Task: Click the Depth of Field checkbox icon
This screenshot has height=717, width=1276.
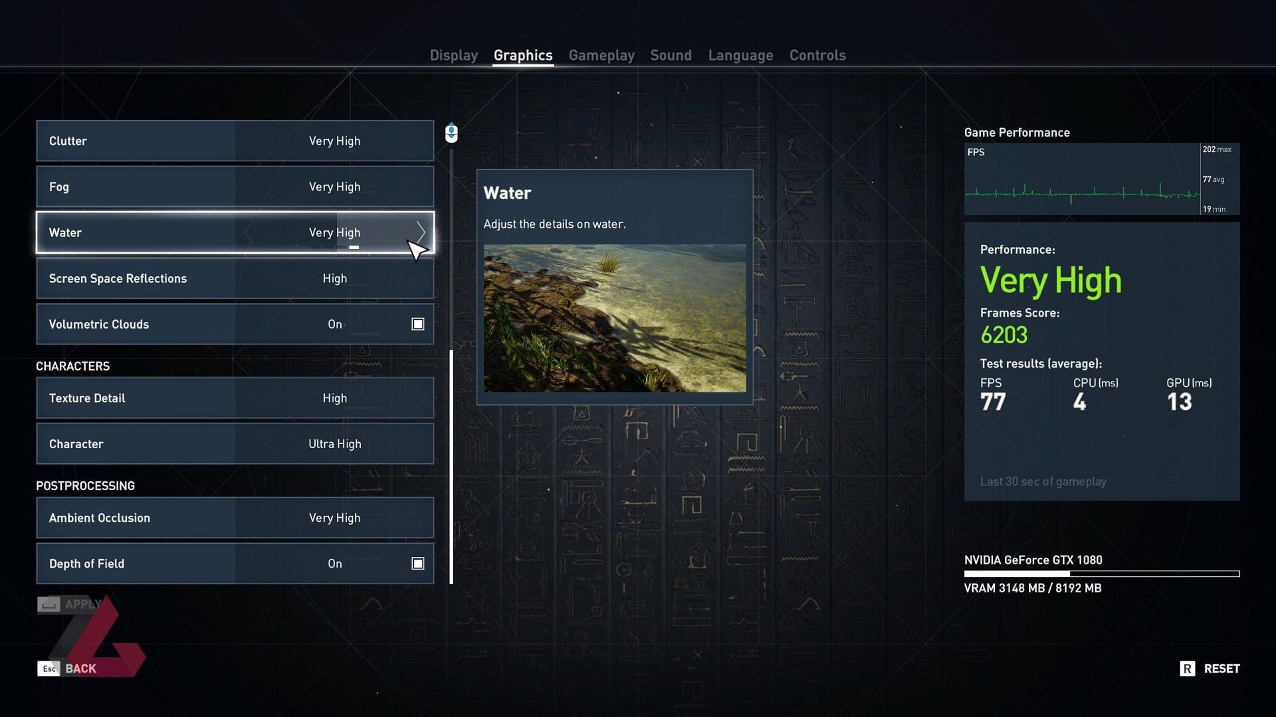Action: 418,563
